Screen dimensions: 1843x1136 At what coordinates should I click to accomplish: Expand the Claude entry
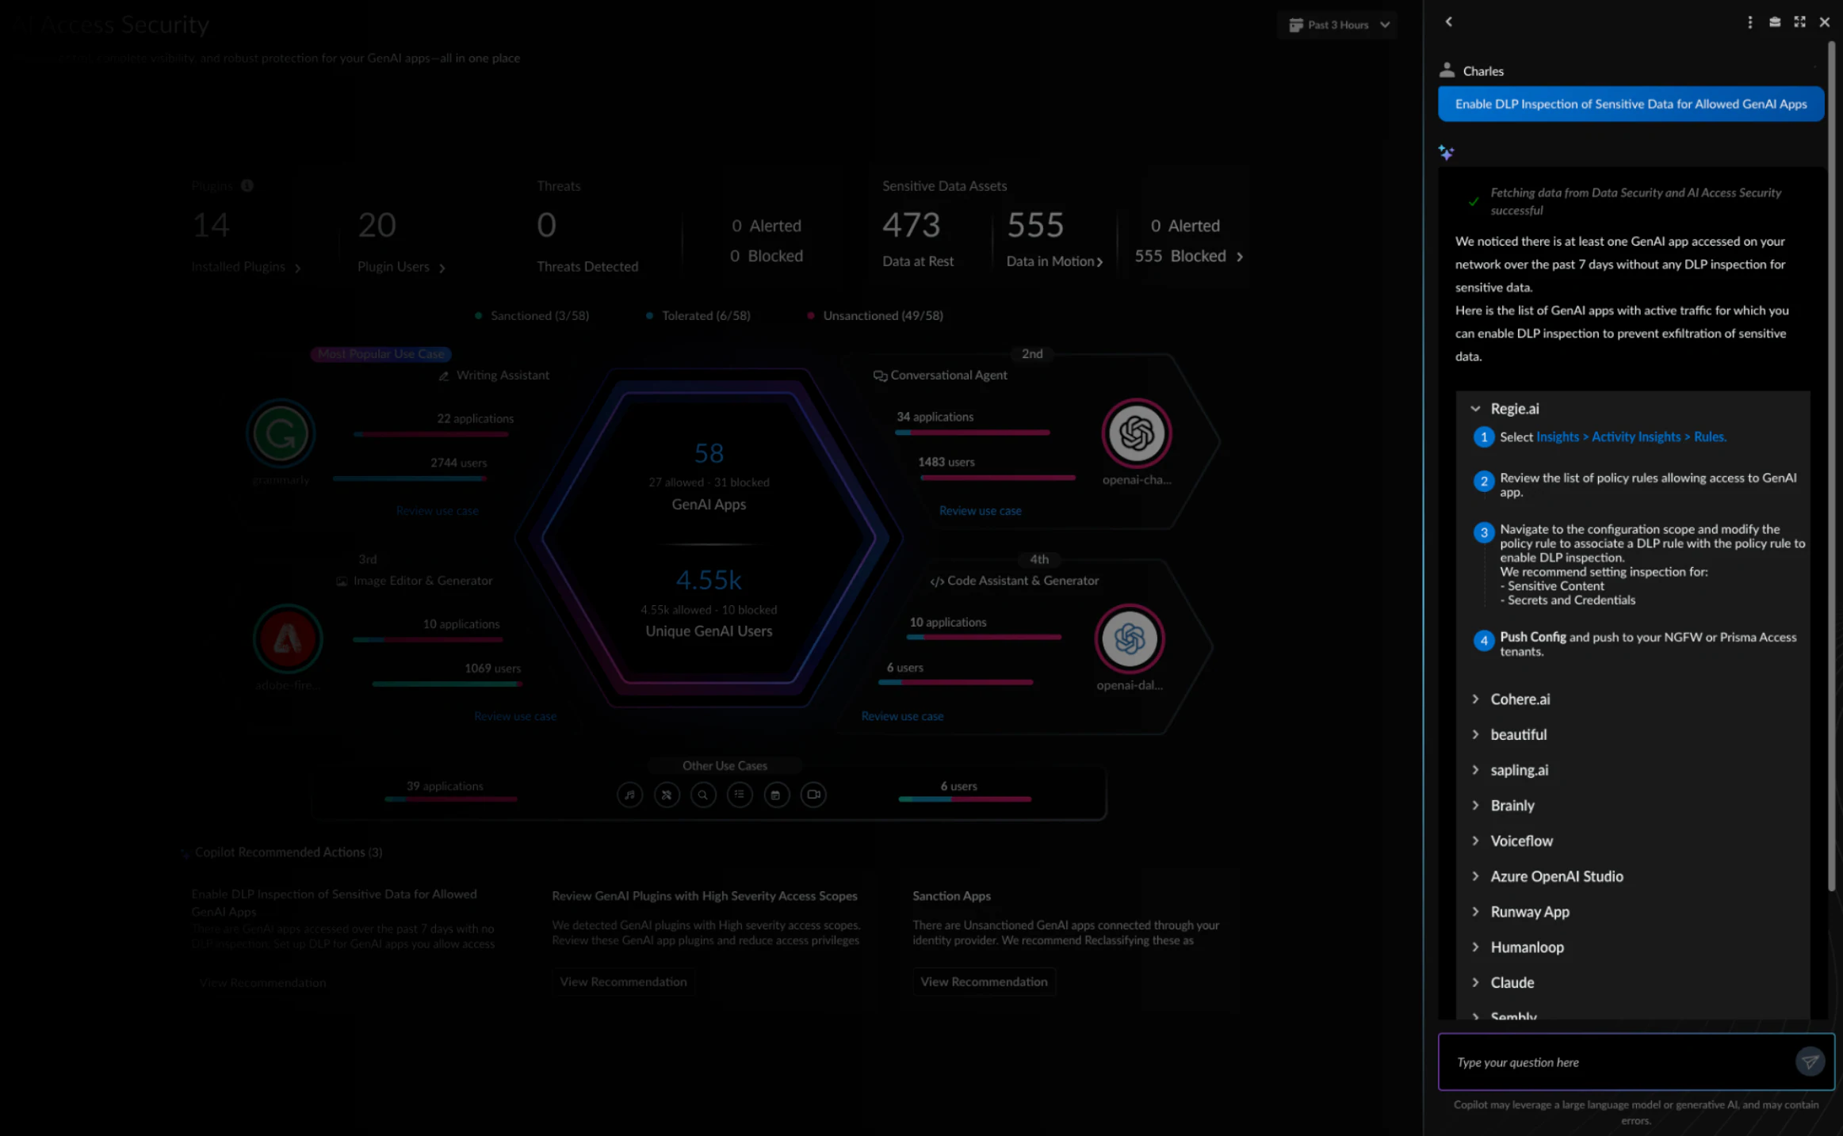click(x=1475, y=982)
